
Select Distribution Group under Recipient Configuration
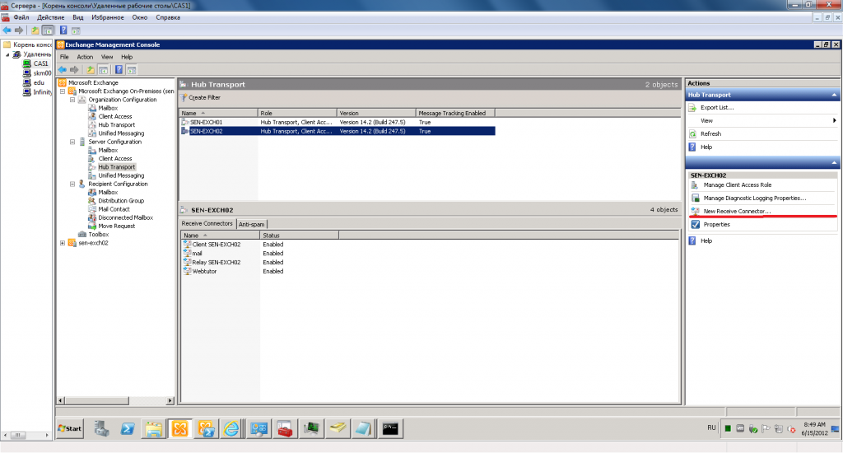coord(121,201)
